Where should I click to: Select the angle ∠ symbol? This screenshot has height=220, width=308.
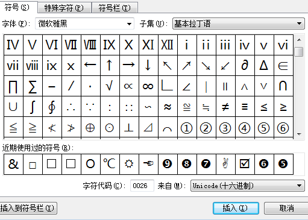[187, 86]
